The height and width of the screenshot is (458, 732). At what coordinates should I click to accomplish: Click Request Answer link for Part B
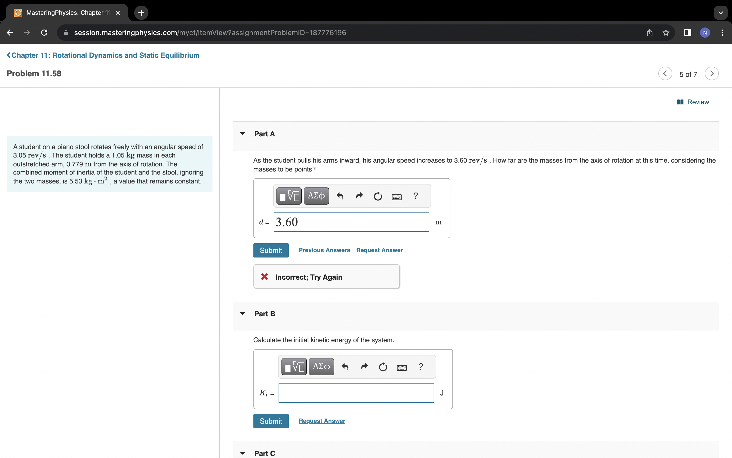coord(322,421)
